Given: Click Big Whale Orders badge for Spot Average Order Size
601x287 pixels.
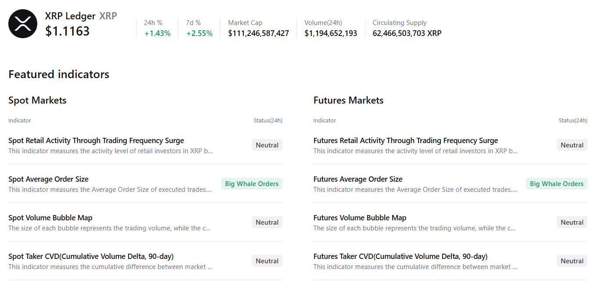Looking at the screenshot, I should [252, 184].
